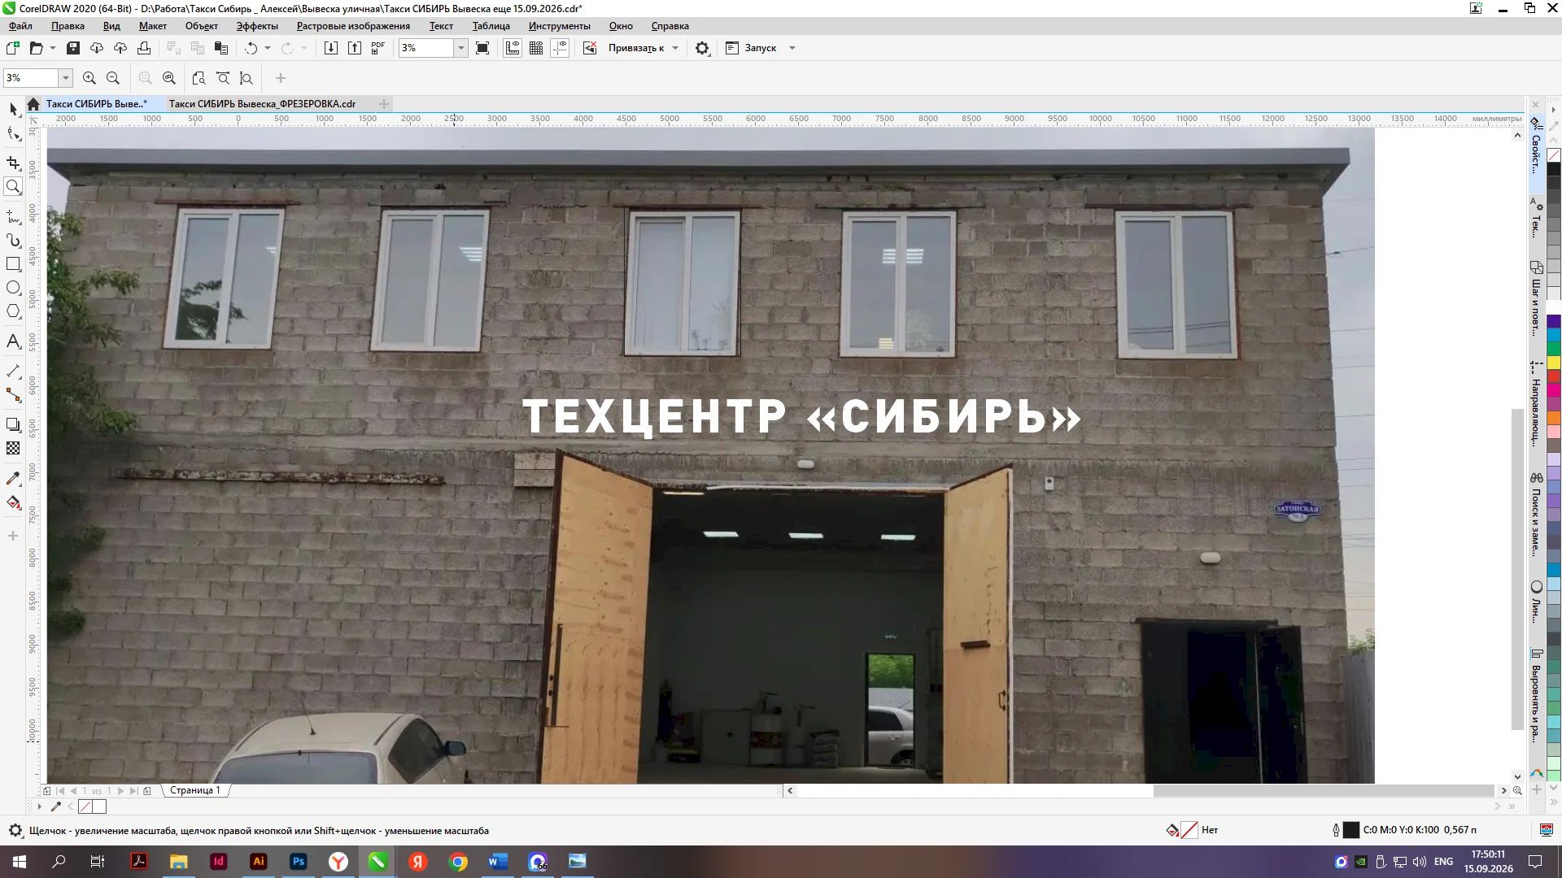This screenshot has height=878, width=1562.
Task: Pick the red swatch in color palette
Action: (x=1554, y=377)
